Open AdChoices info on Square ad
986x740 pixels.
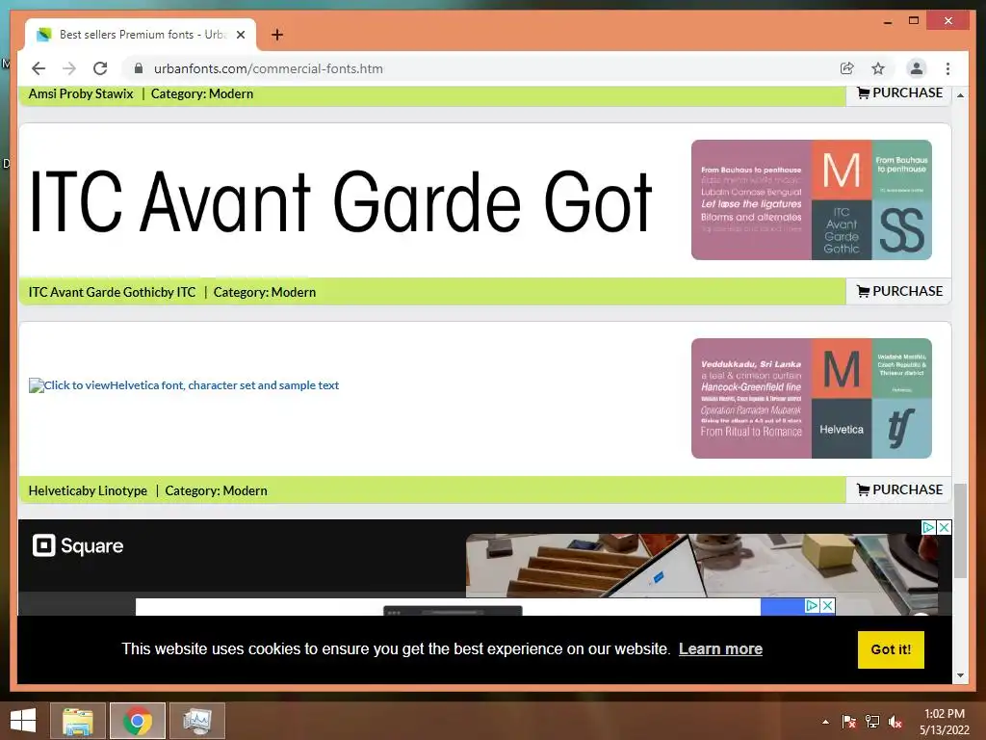(x=929, y=527)
